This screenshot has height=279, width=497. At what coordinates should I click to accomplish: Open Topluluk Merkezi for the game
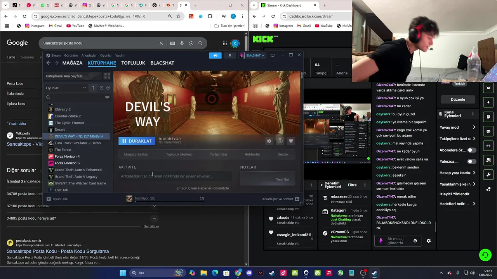tap(179, 154)
